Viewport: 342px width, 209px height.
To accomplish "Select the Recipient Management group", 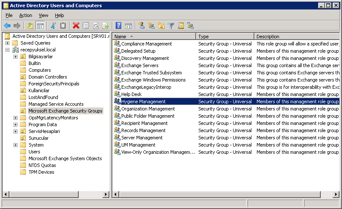I will pos(144,123).
